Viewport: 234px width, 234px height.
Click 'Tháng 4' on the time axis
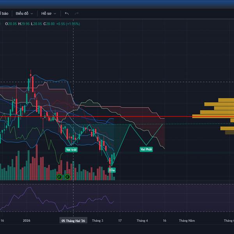[142, 221]
